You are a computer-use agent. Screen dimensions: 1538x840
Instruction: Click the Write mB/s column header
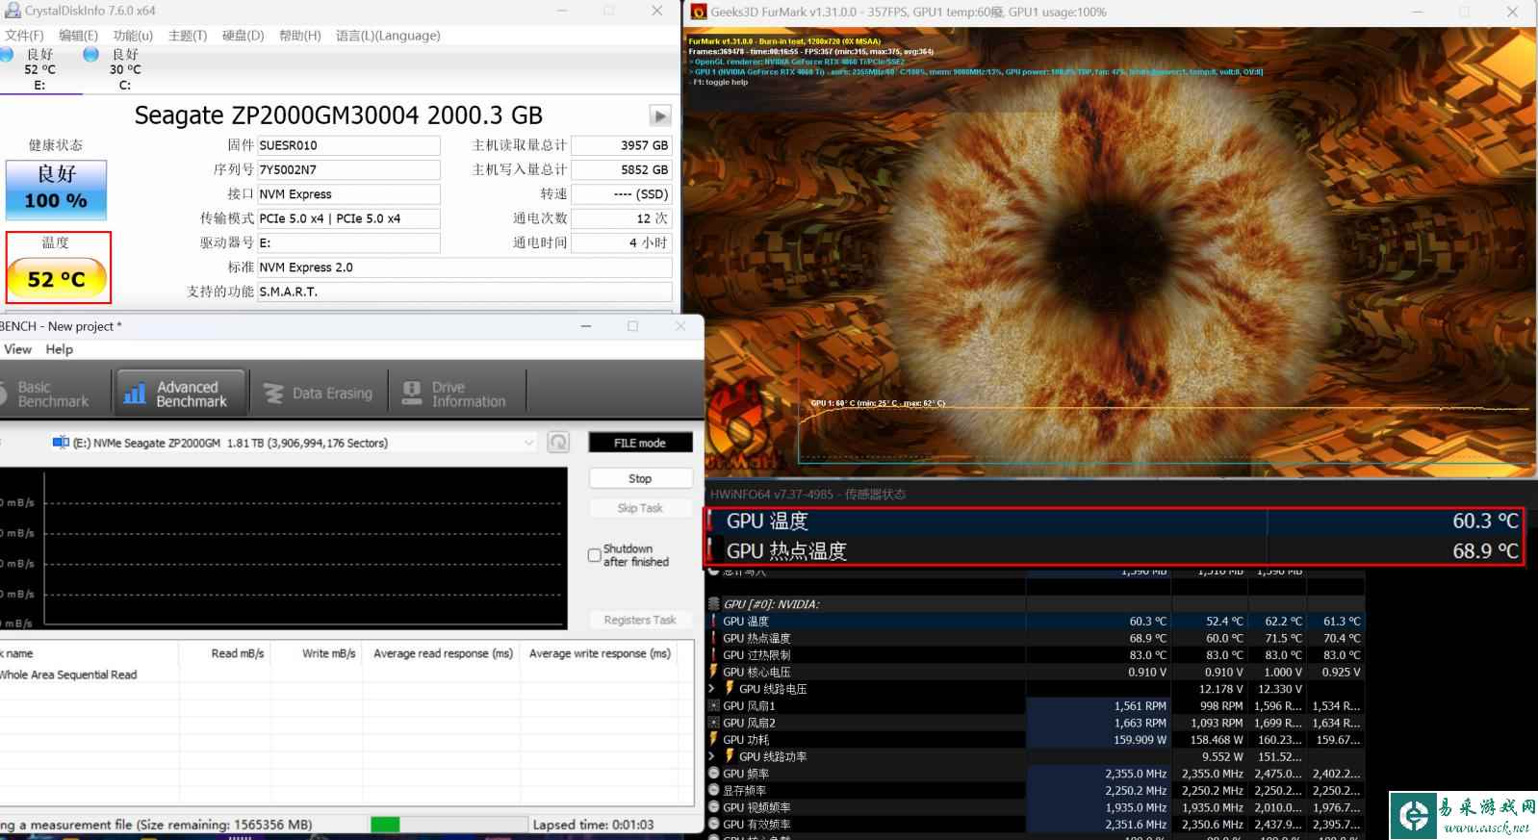(317, 653)
